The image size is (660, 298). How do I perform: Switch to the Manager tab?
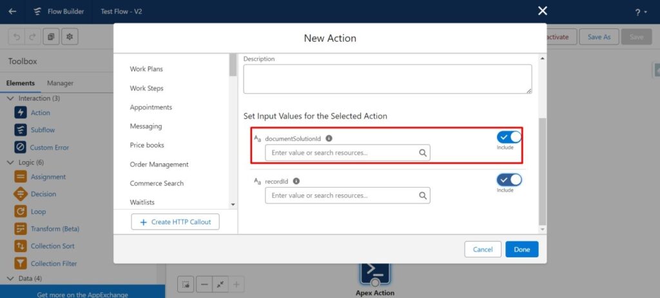(x=60, y=83)
